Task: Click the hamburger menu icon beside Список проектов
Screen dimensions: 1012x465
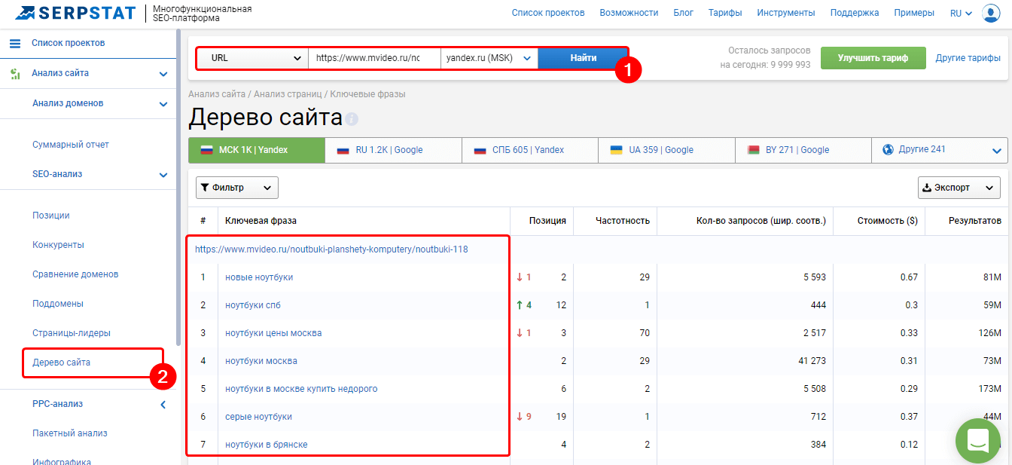Action: click(x=15, y=43)
